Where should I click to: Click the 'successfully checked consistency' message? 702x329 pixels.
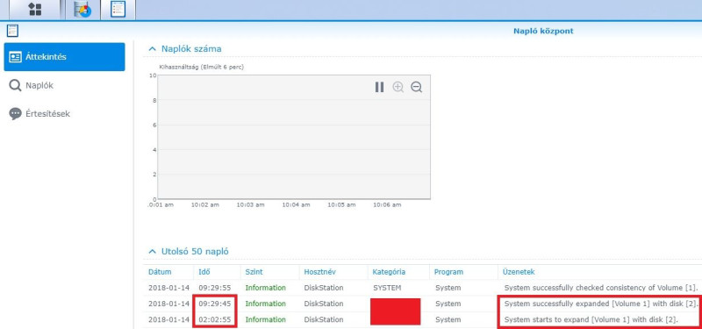pyautogui.click(x=600, y=288)
